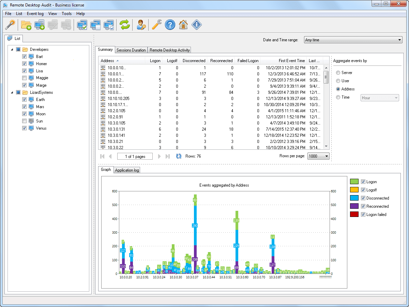Viewport: 409px width, 307px height.
Task: Click the green refresh arrows toolbar icon
Action: click(x=125, y=25)
